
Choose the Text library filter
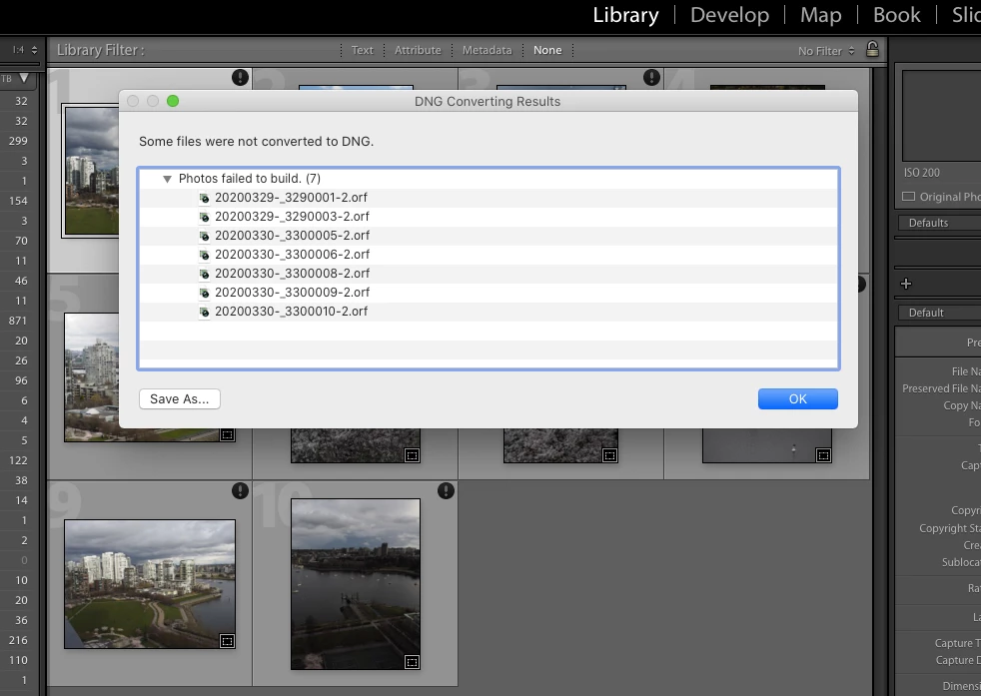362,50
